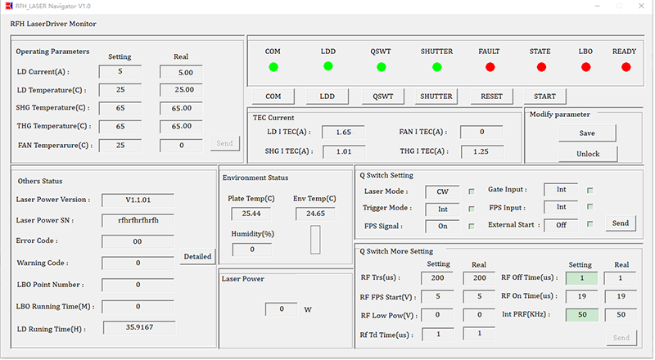Save the modified parameters
The height and width of the screenshot is (360, 655).
coord(587,133)
